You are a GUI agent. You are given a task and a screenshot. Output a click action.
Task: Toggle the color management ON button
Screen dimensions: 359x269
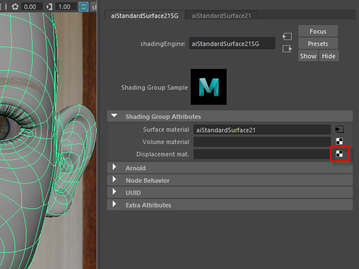point(84,7)
